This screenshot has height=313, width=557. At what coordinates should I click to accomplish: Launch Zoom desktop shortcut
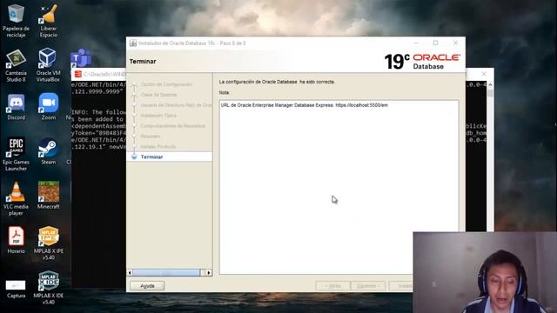click(49, 107)
